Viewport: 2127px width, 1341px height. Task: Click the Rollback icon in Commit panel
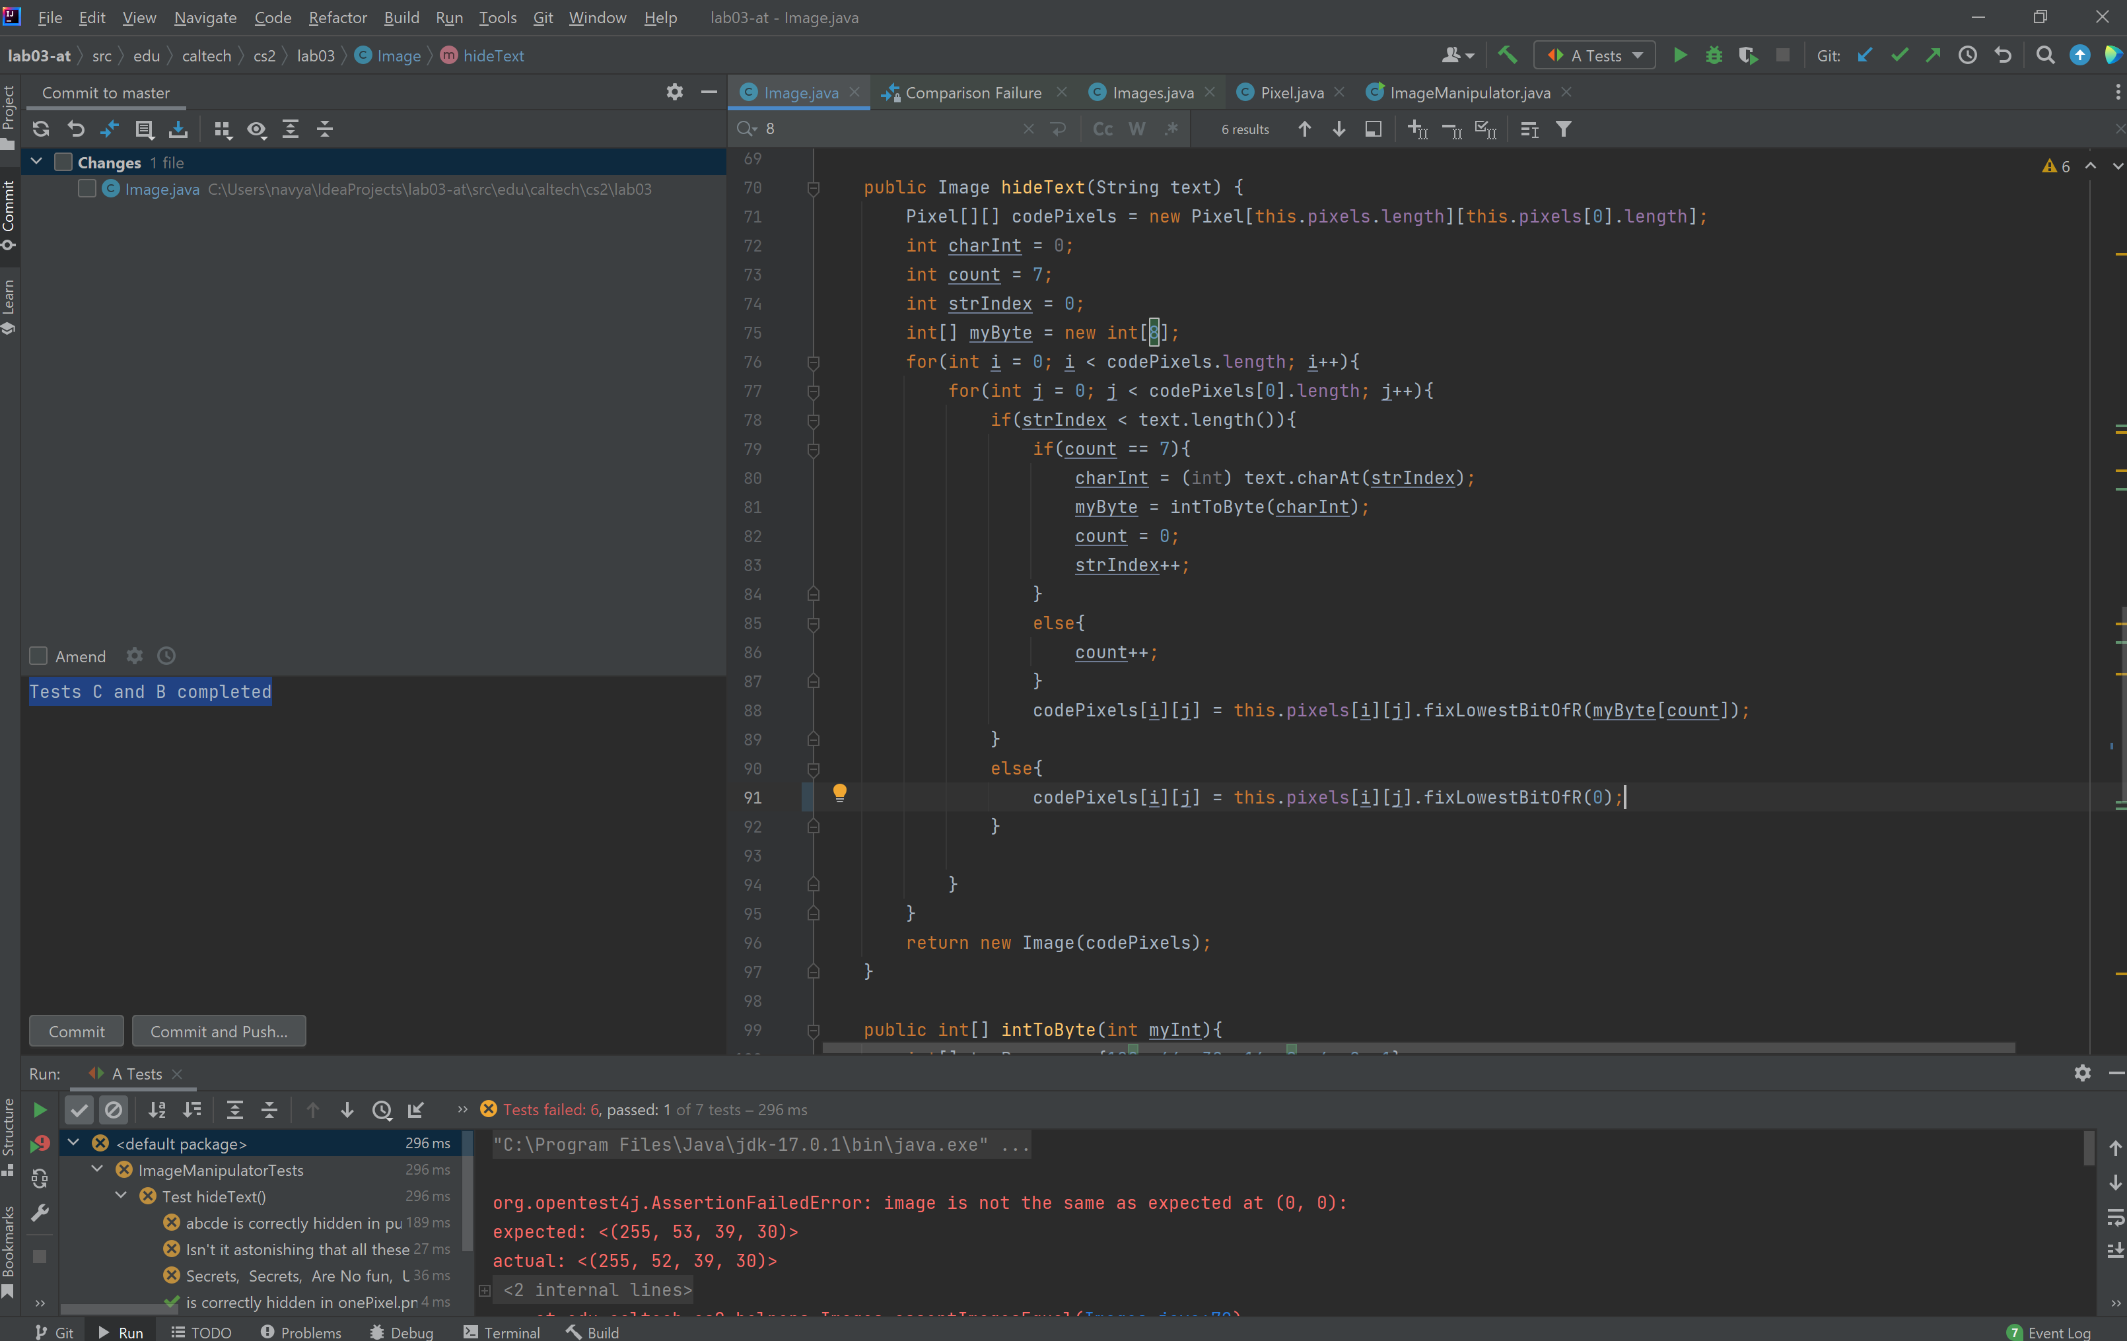(x=76, y=129)
